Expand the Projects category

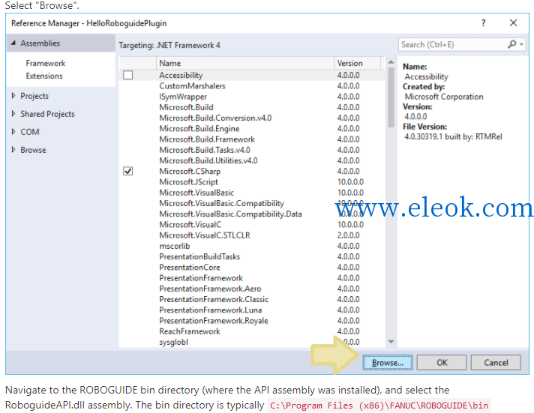[x=13, y=96]
